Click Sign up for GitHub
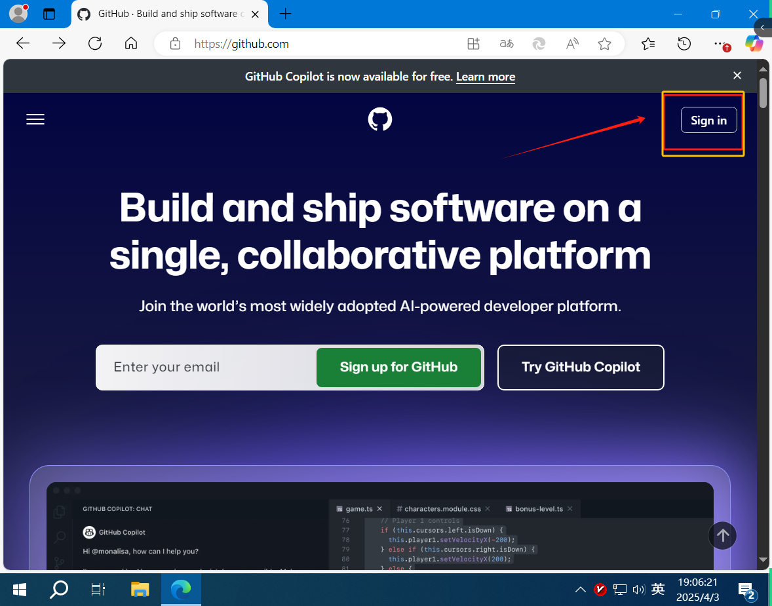 coord(399,368)
